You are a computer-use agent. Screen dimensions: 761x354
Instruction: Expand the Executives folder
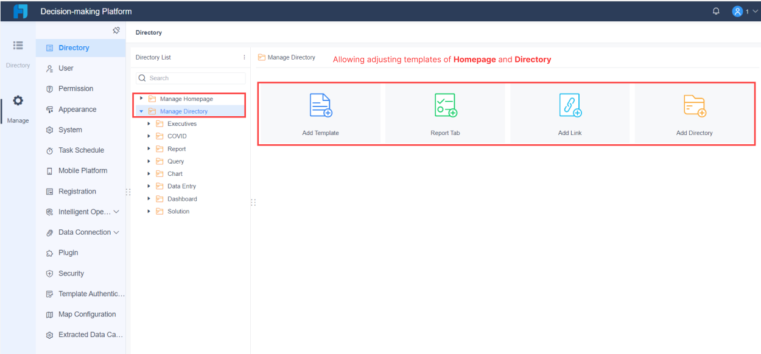[149, 123]
